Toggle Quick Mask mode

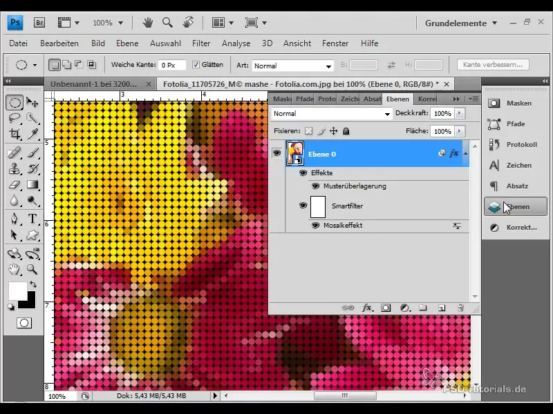24,323
